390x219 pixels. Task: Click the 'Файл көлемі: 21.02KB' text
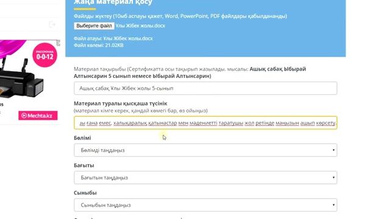click(x=99, y=45)
